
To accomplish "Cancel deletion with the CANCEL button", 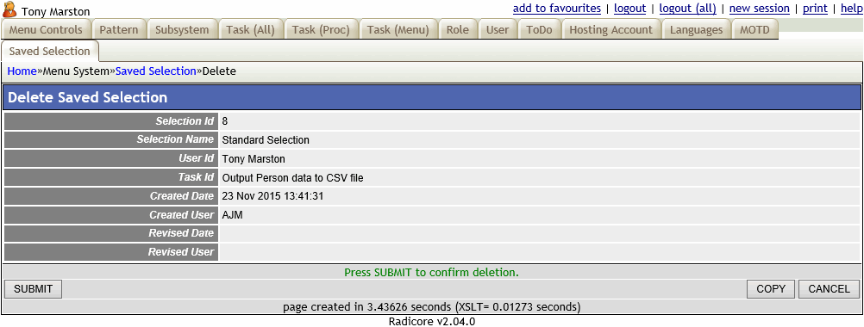I will coord(829,289).
